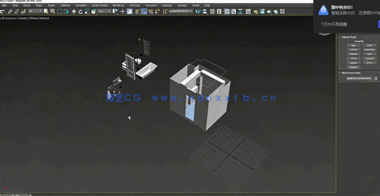Open the Graph Editors menu
The image size is (380, 196).
(100, 5)
